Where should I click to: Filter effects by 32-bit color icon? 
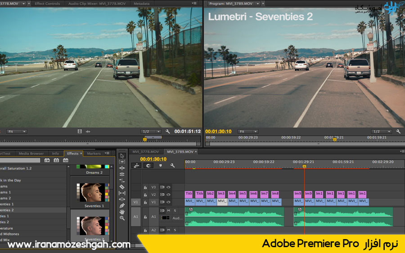coord(56,160)
